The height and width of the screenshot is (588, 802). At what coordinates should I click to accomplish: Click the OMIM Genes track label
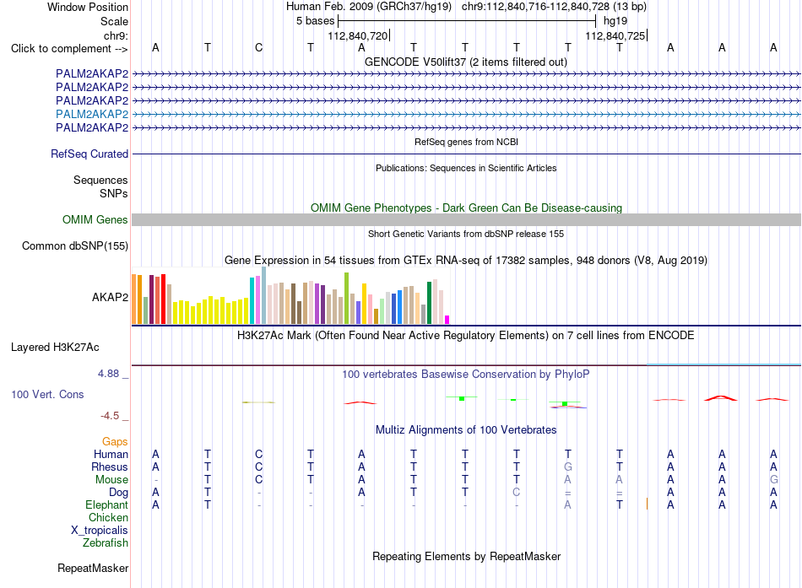tap(95, 220)
